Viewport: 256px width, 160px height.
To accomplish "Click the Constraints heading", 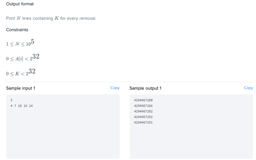I will coord(17,30).
